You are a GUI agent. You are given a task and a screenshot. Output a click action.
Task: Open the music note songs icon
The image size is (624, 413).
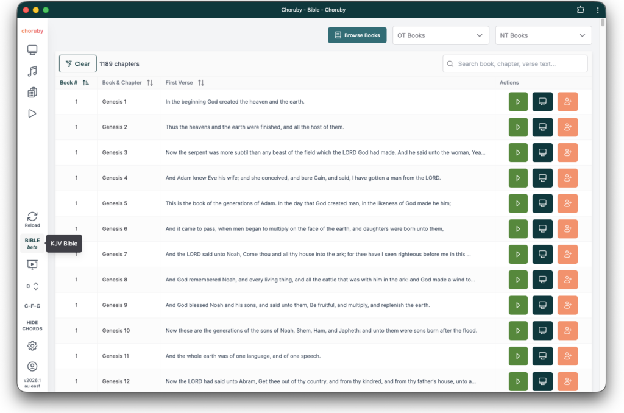pos(32,71)
